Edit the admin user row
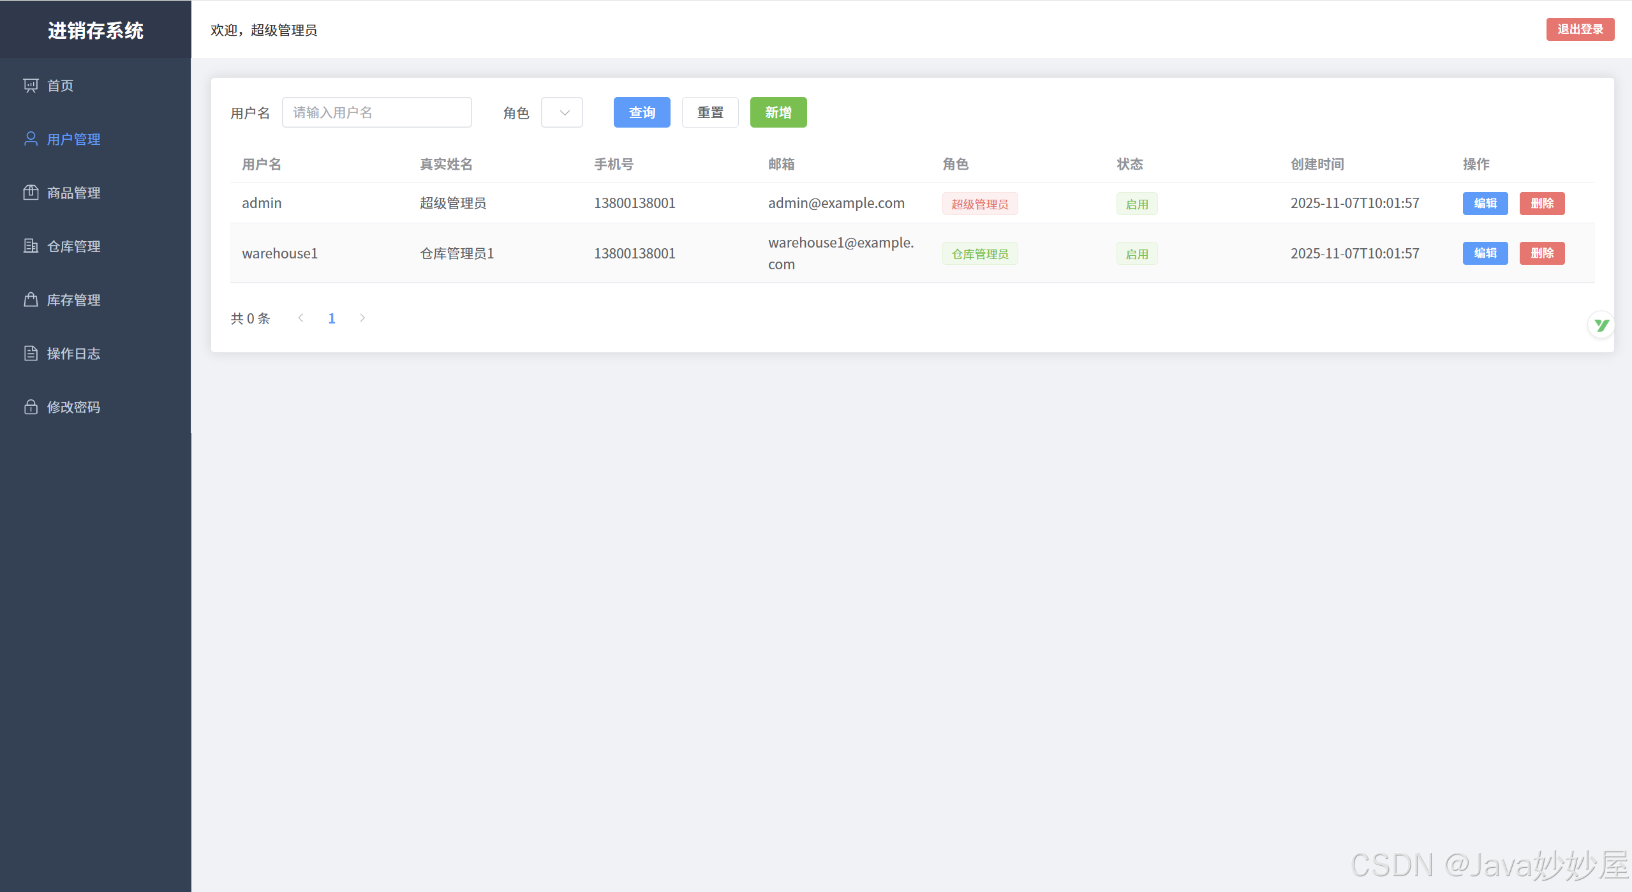 tap(1485, 204)
